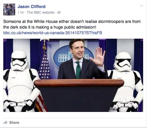147x128 pixels.
Task: Open the attached press briefing photo
Action: (x=73, y=75)
